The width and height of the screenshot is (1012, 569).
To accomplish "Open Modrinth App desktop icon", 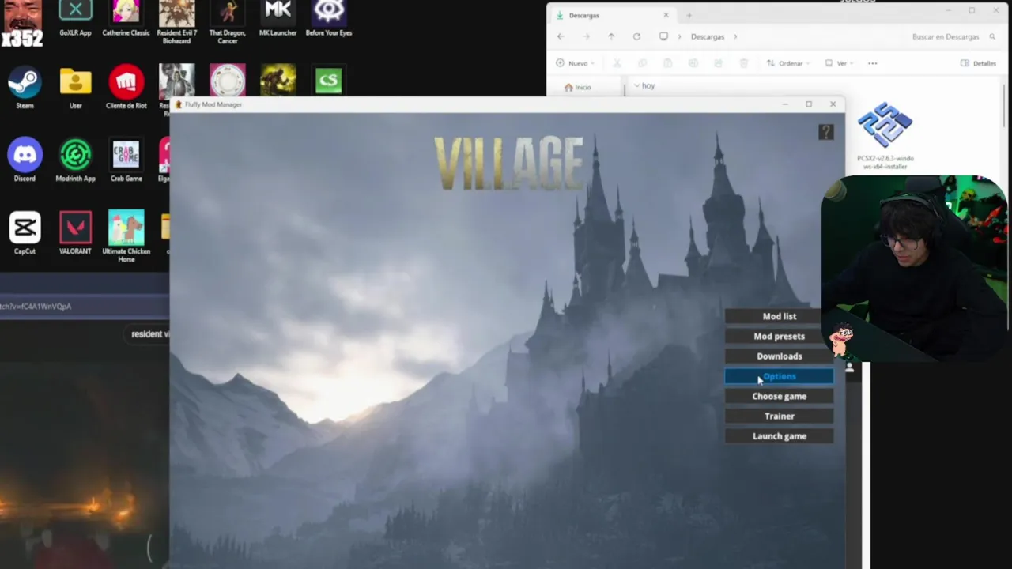I will [75, 160].
